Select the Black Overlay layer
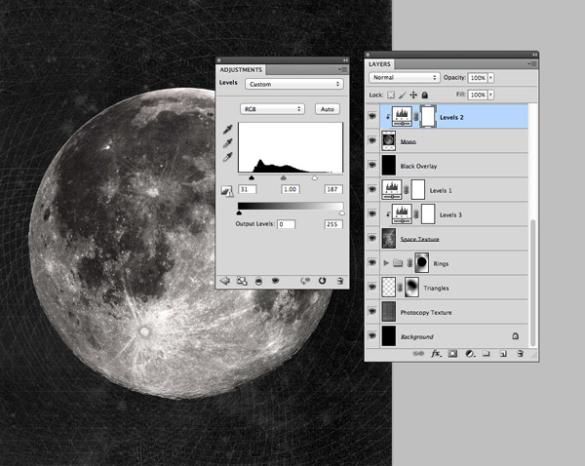Screen dimensions: 585x466 pos(447,166)
